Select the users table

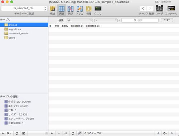[x=24, y=38]
